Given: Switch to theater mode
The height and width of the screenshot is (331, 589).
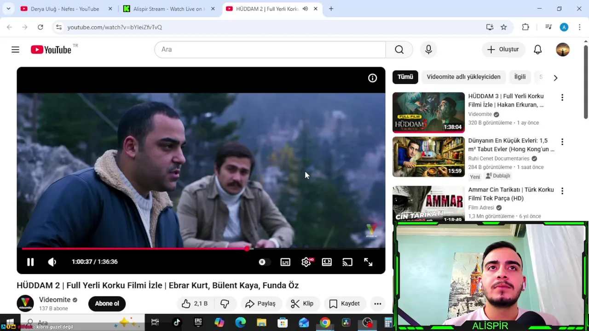Looking at the screenshot, I should point(327,262).
